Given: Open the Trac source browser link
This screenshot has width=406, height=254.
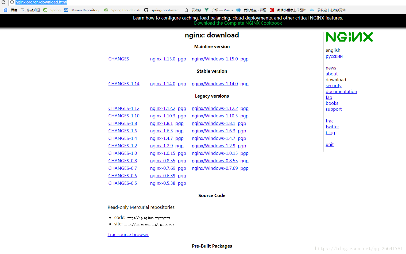Looking at the screenshot, I should coord(128,234).
